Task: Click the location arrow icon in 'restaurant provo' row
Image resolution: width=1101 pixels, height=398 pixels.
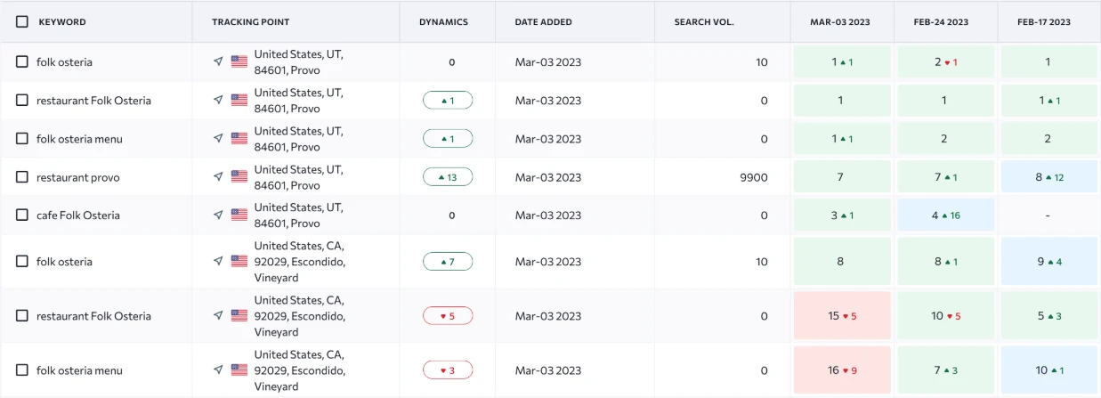Action: point(218,176)
